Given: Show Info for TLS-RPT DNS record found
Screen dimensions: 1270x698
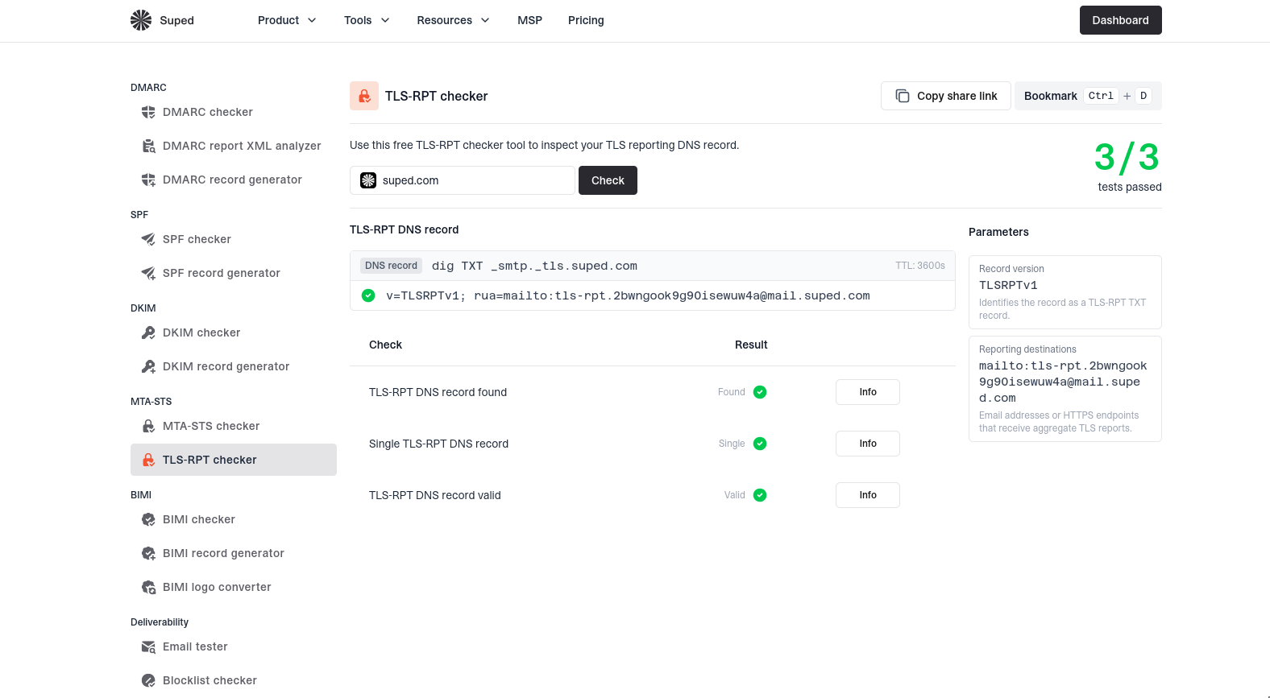Looking at the screenshot, I should pos(867,392).
